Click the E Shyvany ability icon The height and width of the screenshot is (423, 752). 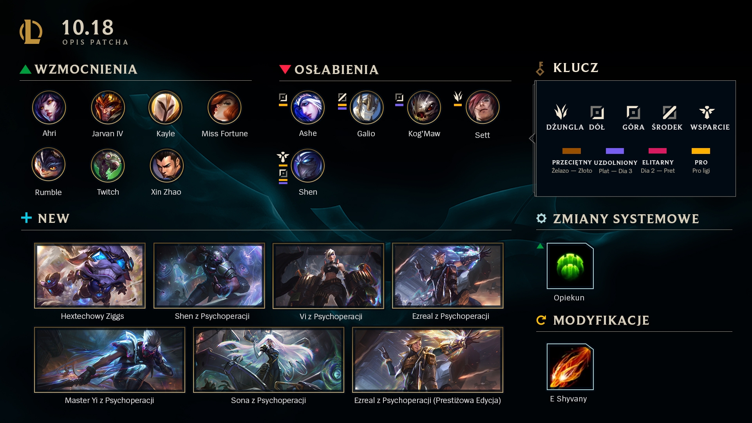pos(570,367)
